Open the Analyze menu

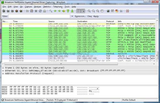tap(38, 7)
